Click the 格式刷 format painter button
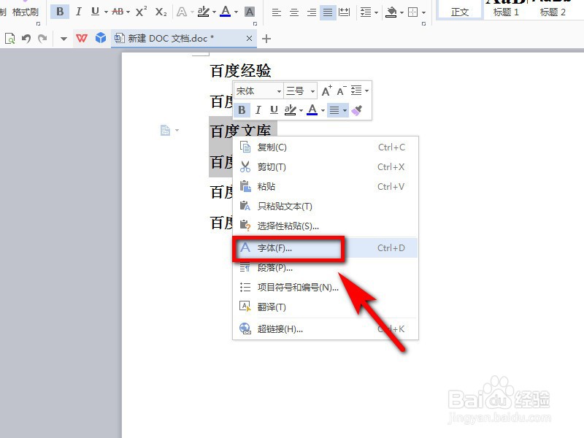Image resolution: width=584 pixels, height=438 pixels. (25, 12)
